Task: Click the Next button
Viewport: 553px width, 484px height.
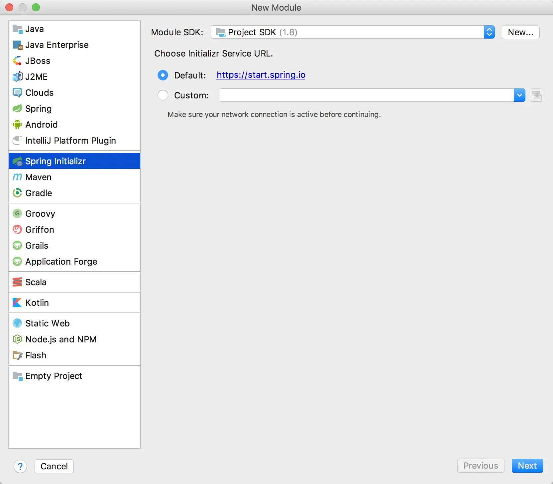Action: click(527, 466)
